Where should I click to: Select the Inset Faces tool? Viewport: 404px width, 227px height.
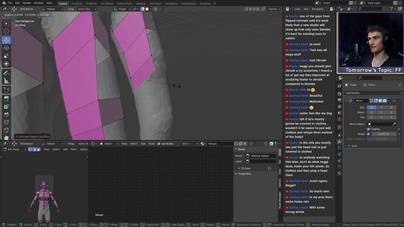click(x=6, y=107)
